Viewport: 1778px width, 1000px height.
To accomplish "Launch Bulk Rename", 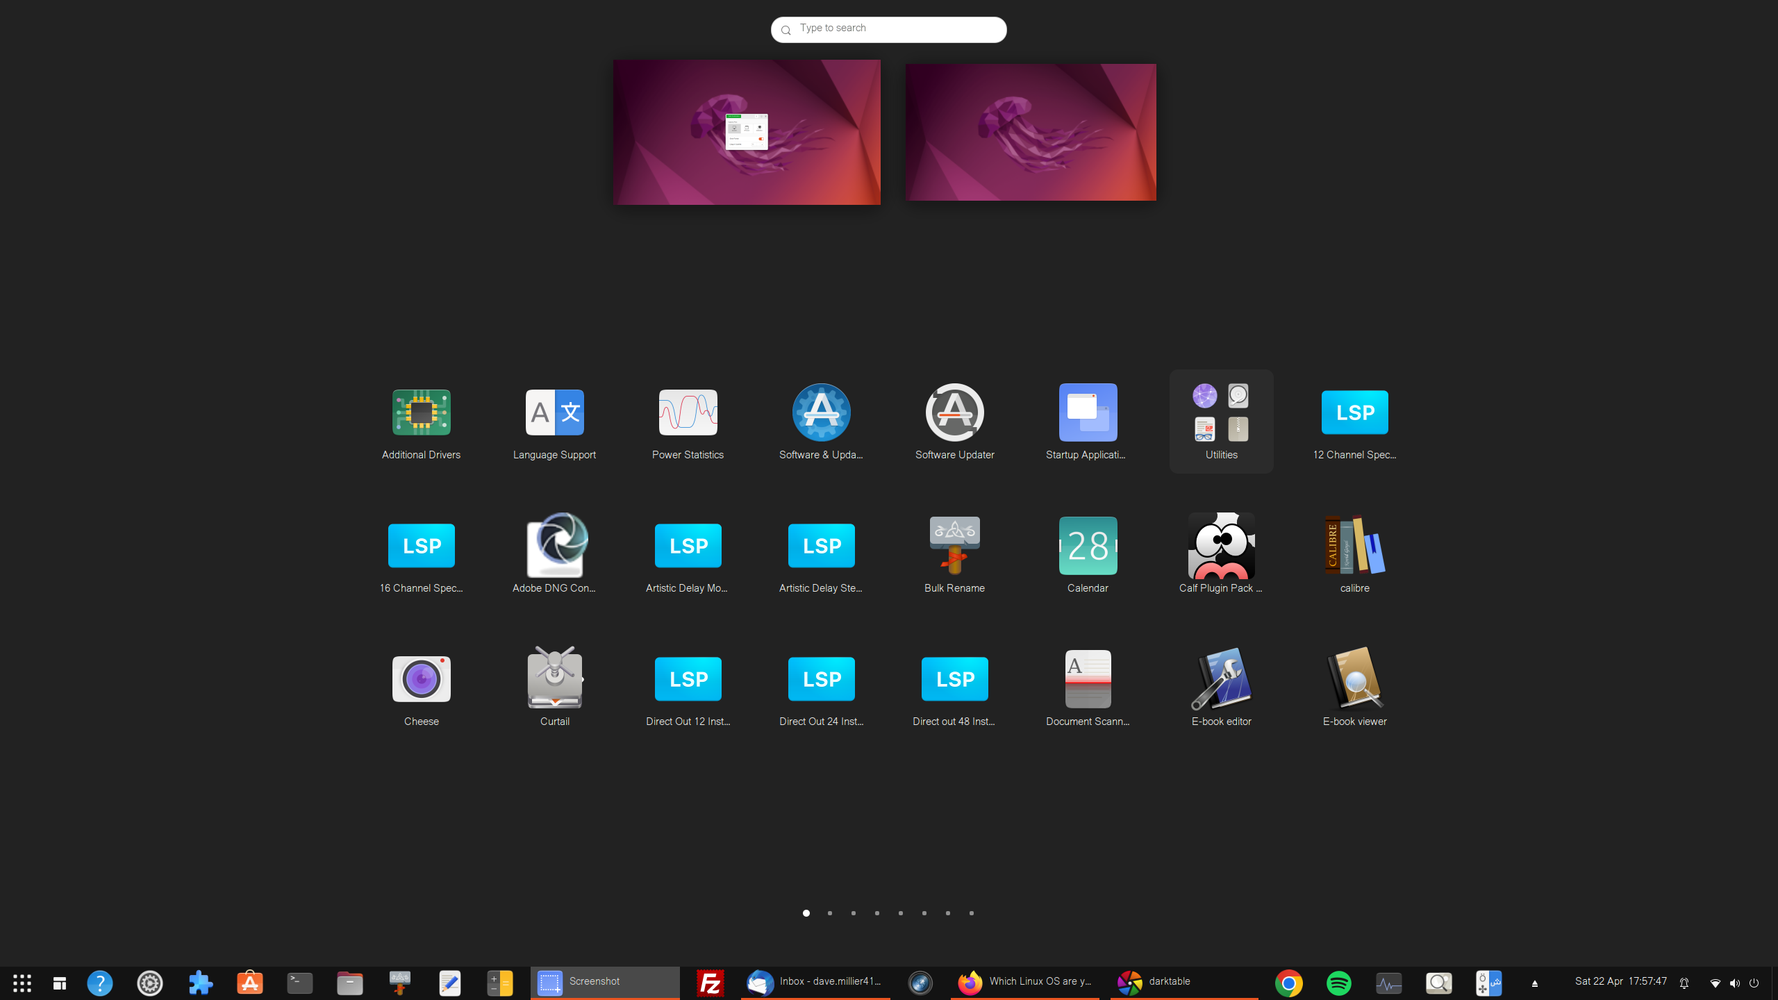I will pyautogui.click(x=954, y=546).
